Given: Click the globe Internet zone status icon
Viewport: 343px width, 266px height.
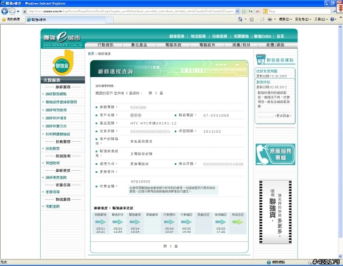Looking at the screenshot, I should (x=269, y=262).
